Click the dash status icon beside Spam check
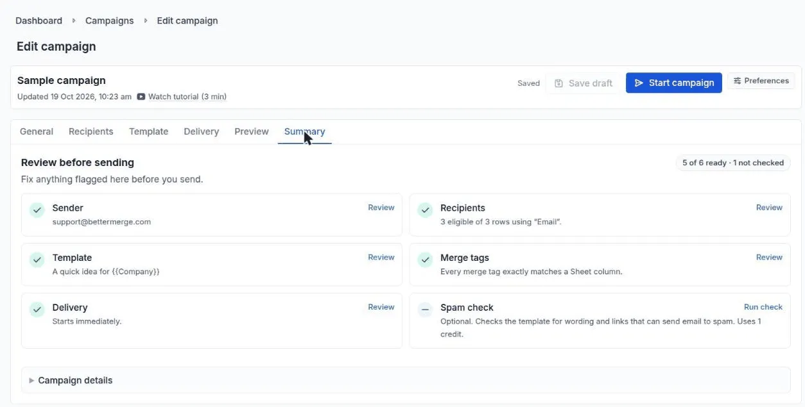Viewport: 805px width, 407px height. [x=425, y=310]
